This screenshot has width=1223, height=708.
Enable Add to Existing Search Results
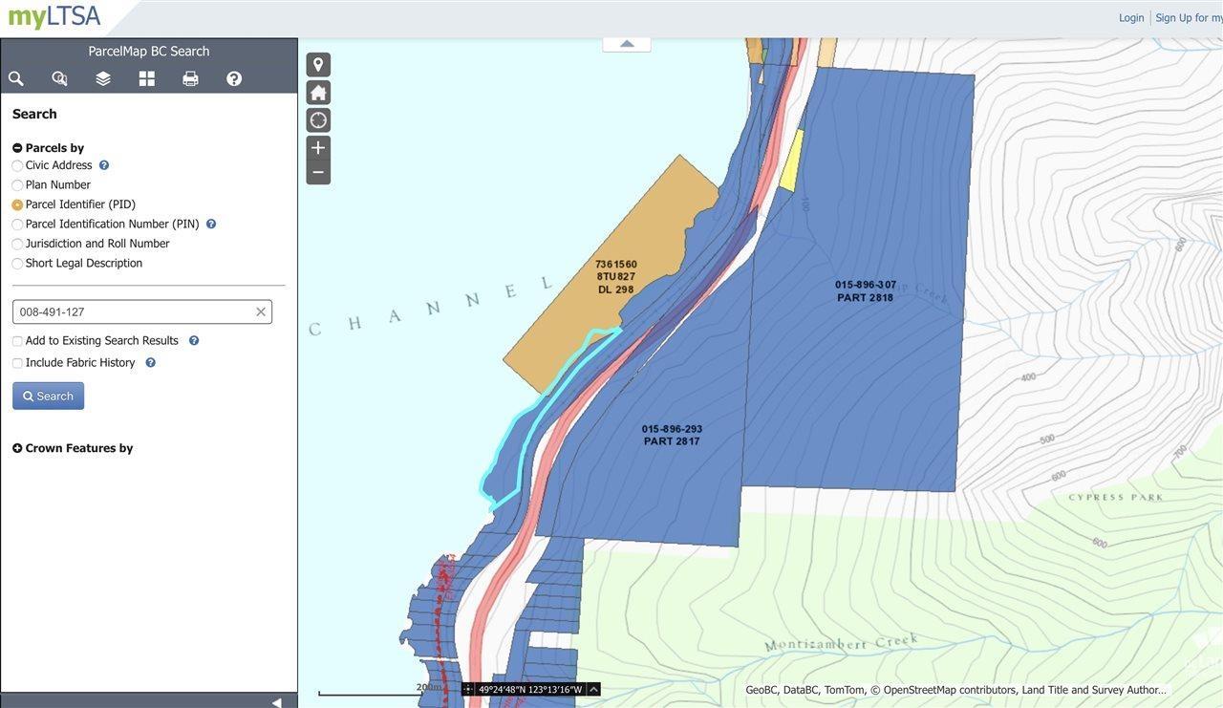pyautogui.click(x=17, y=341)
